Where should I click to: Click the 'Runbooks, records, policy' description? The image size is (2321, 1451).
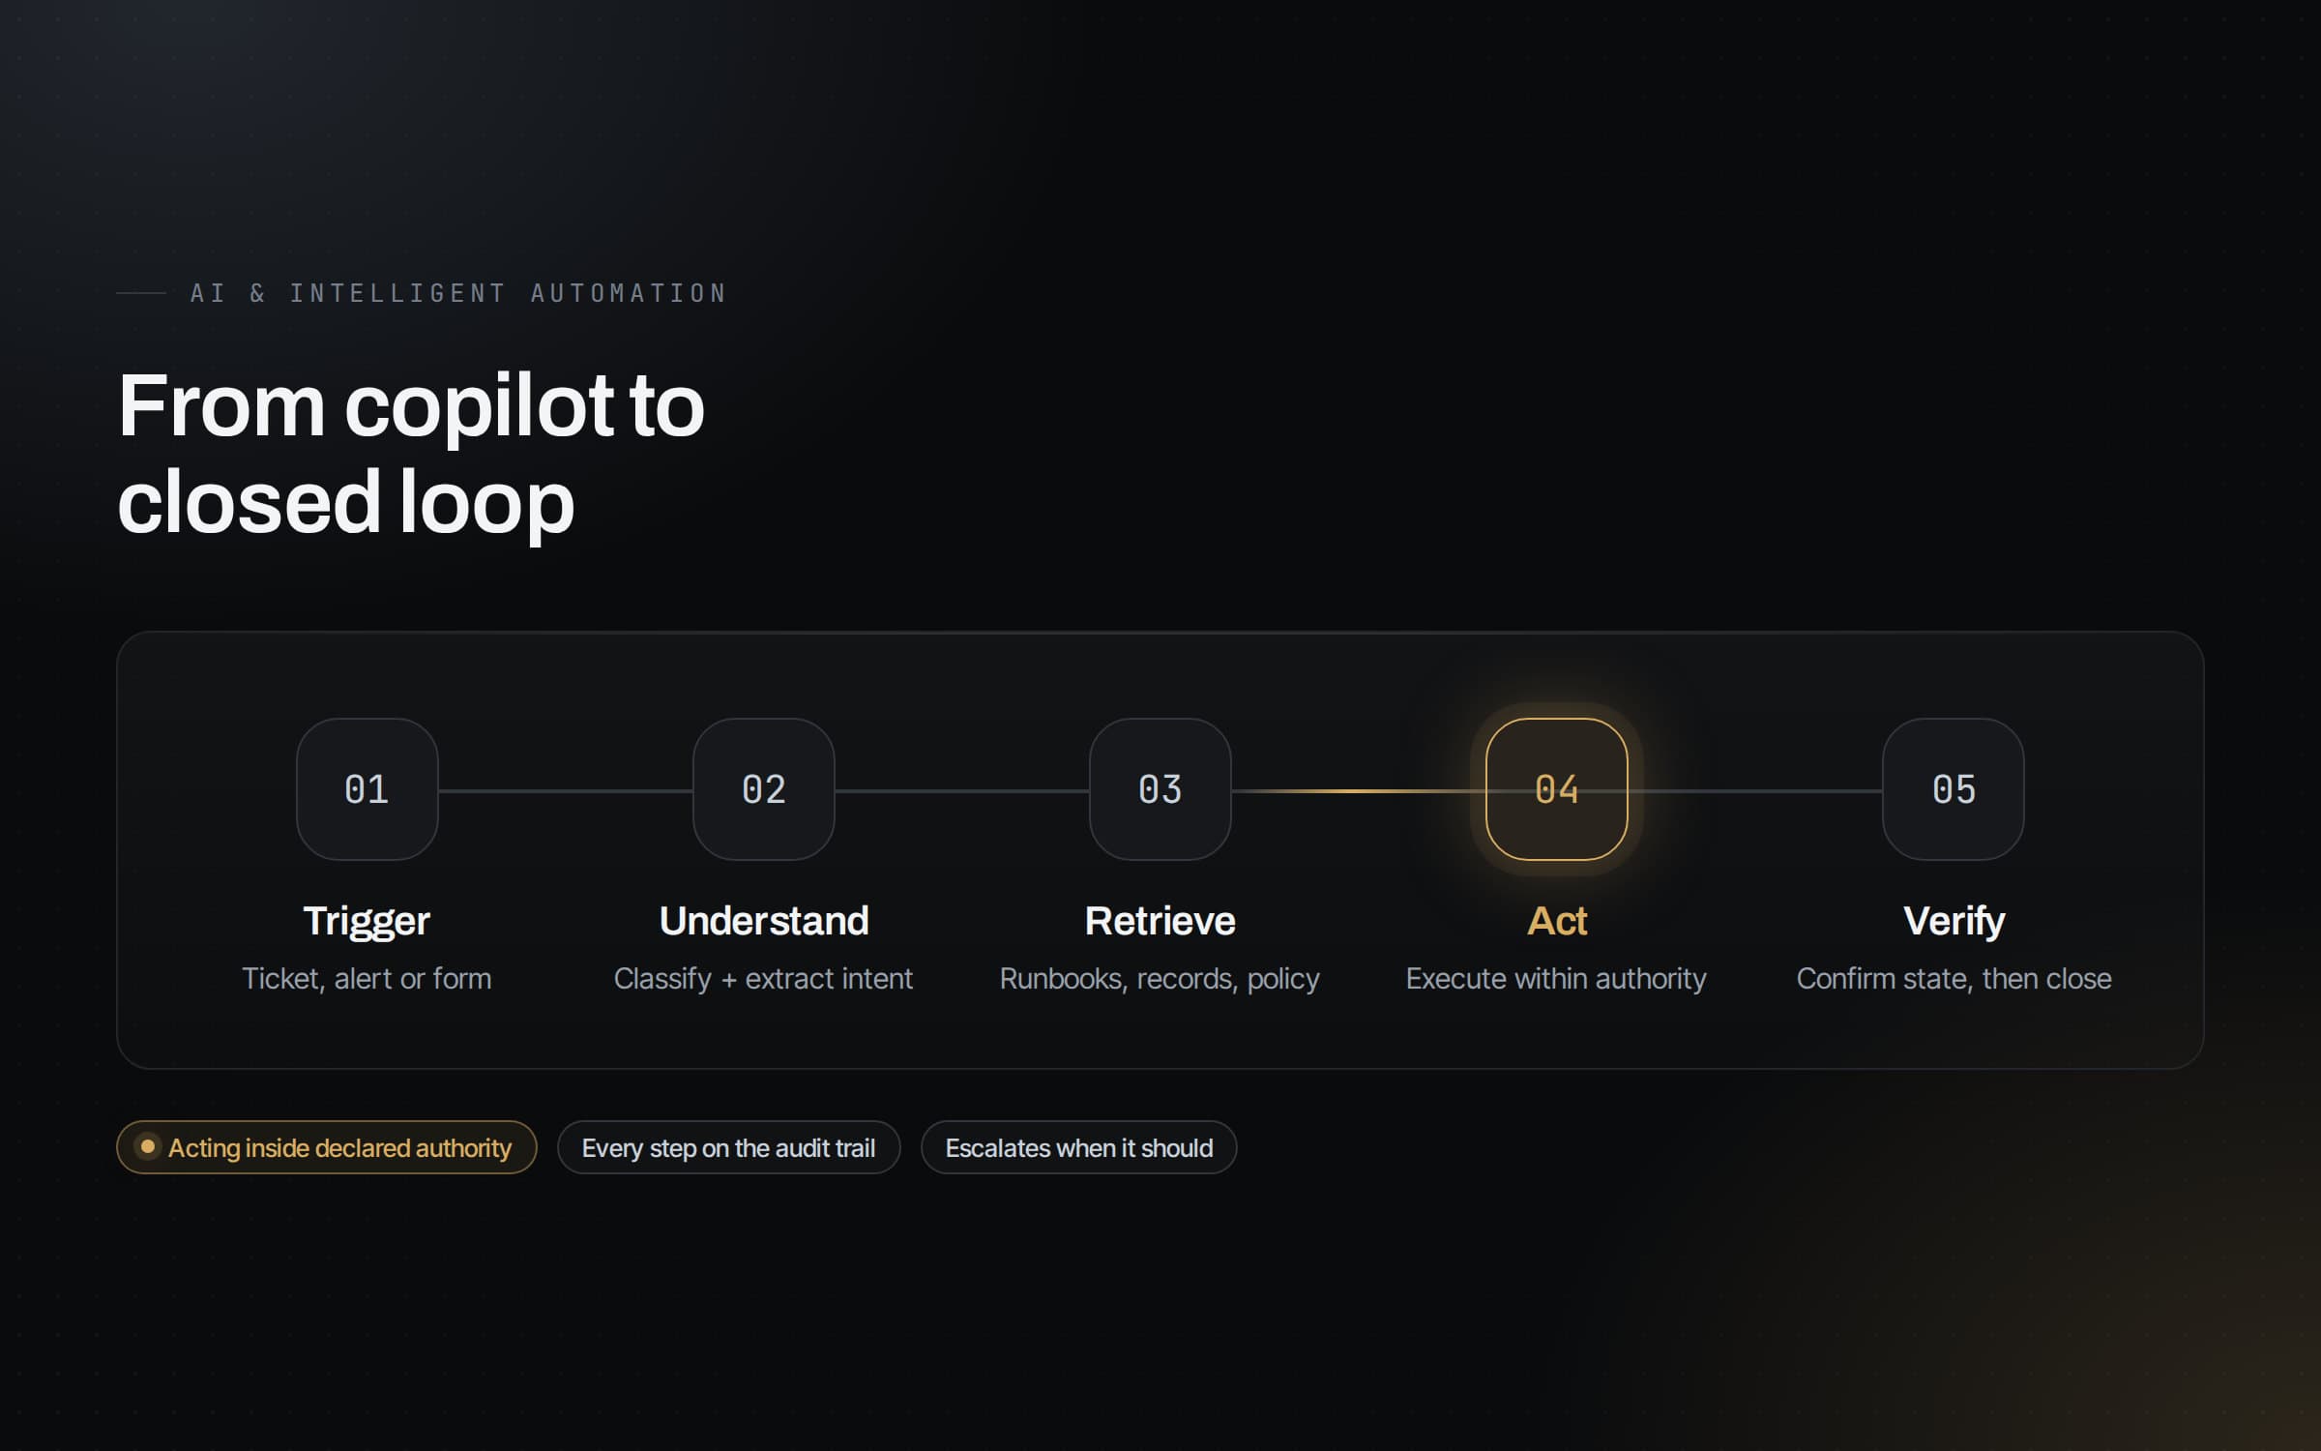(x=1160, y=979)
